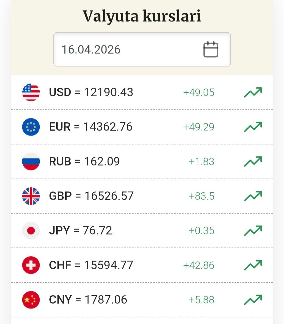The image size is (284, 324).
Task: Click the US flag icon
Action: coord(31,92)
